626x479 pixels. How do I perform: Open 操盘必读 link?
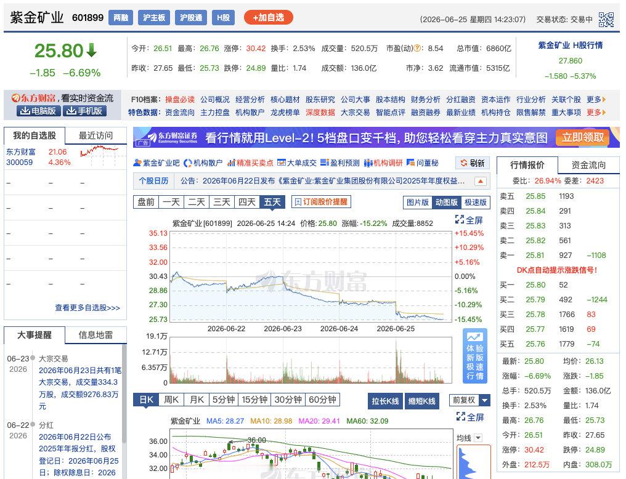tap(180, 99)
